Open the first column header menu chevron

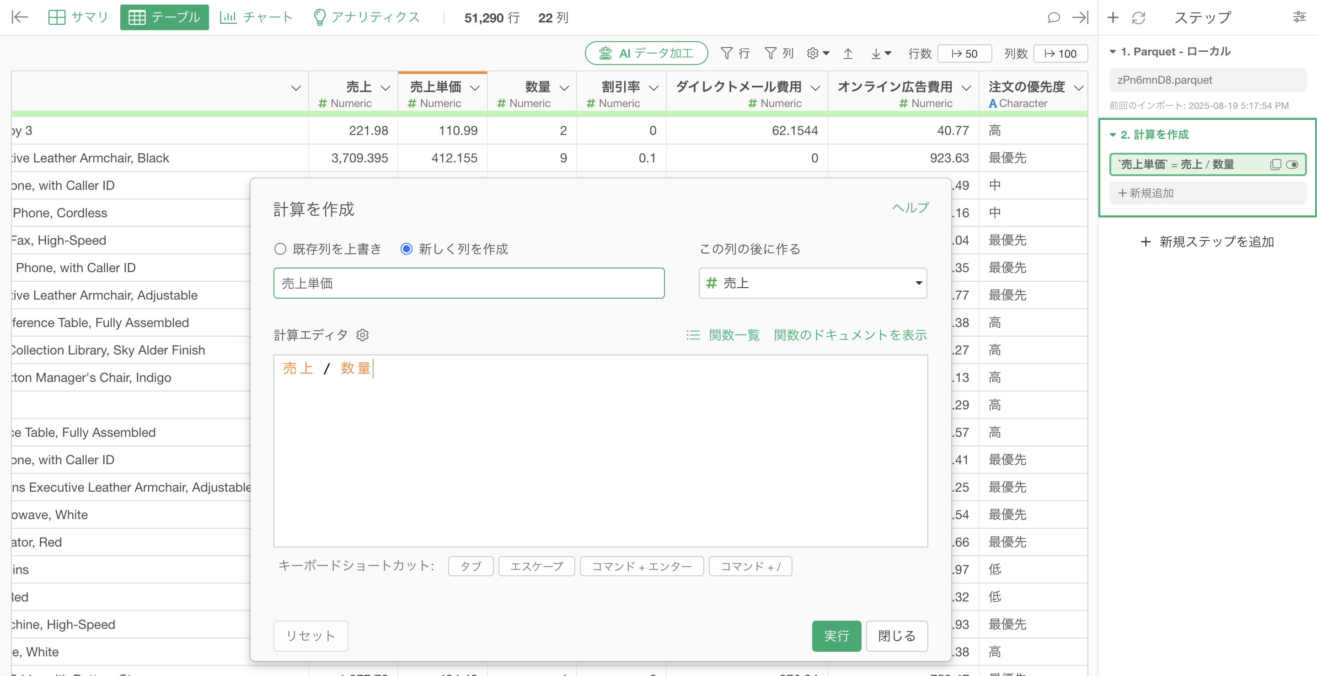pos(295,88)
